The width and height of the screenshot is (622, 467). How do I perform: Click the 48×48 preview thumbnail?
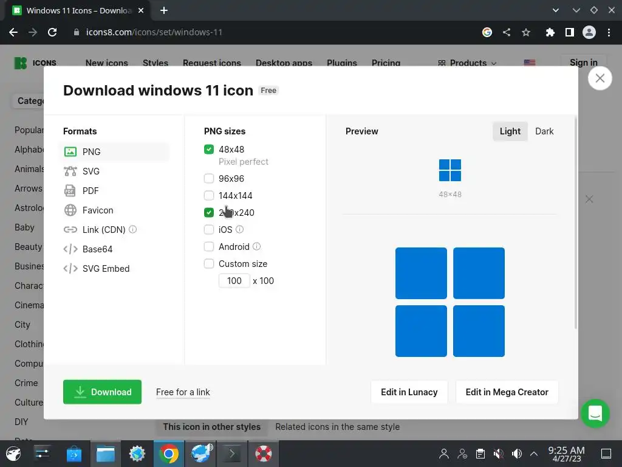pyautogui.click(x=450, y=170)
